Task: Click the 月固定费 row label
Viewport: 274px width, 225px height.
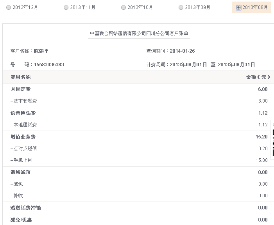Action: tap(20, 89)
